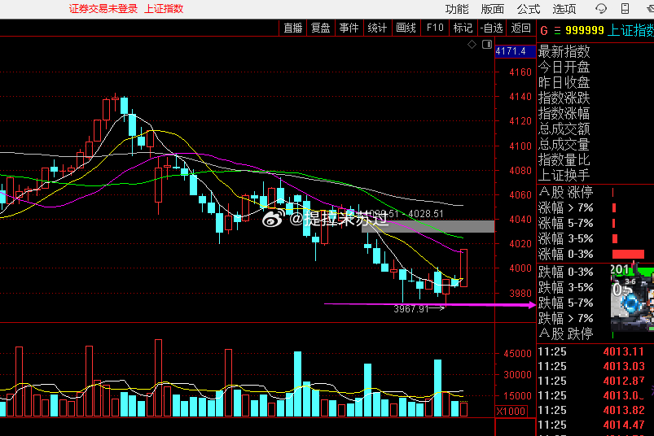This screenshot has height=436, width=654.
Task: Click the 跌幅 3-5% row
Action: pos(565,287)
